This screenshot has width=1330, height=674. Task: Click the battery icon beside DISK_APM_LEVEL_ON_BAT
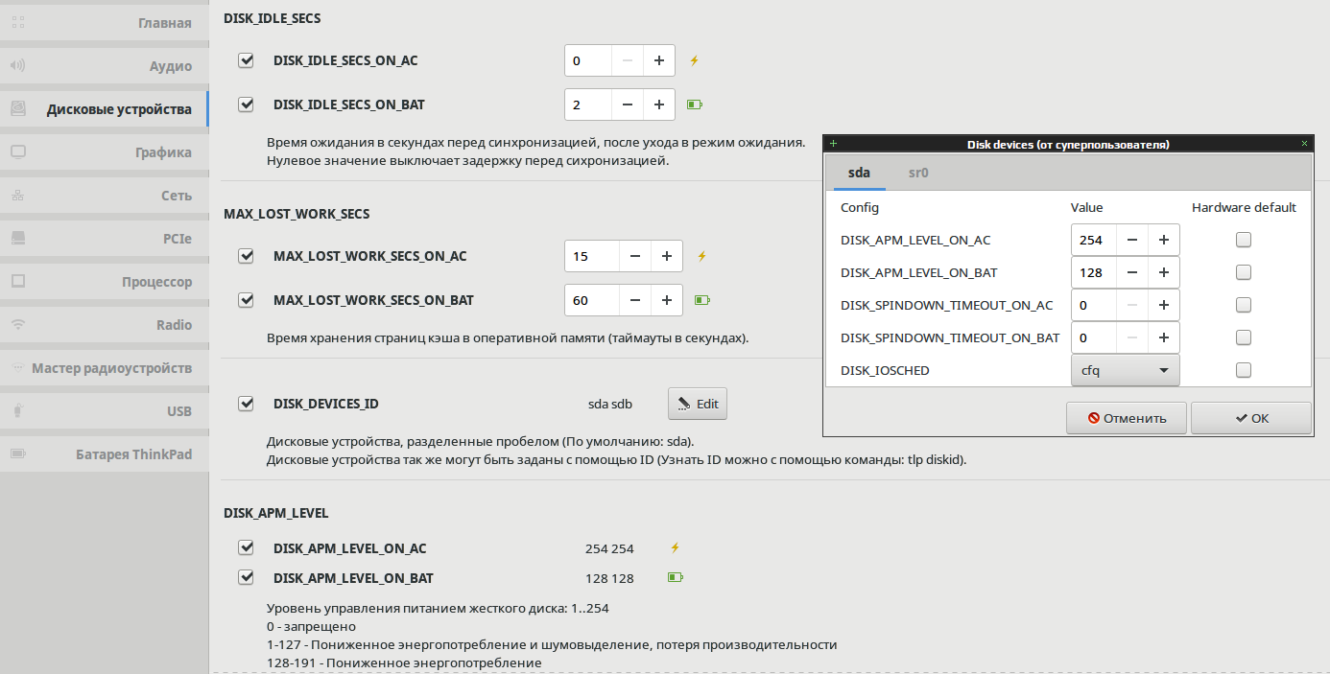tap(676, 578)
